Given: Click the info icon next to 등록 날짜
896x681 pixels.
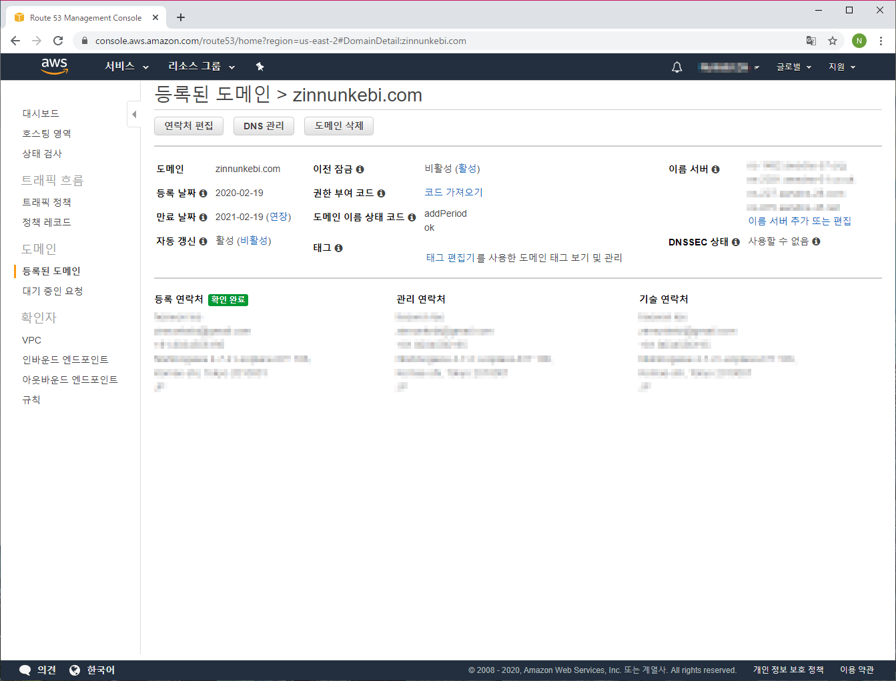Looking at the screenshot, I should tap(203, 193).
